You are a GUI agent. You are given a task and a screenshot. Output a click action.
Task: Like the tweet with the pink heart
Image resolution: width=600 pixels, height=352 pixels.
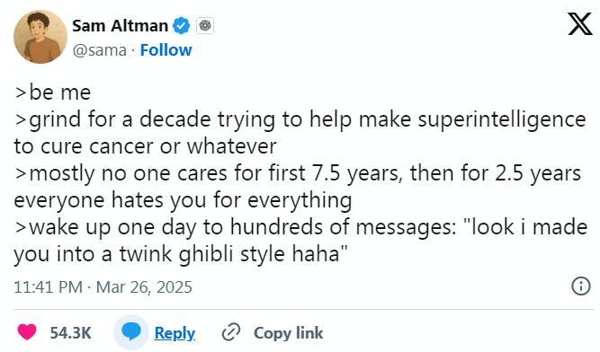pyautogui.click(x=27, y=331)
